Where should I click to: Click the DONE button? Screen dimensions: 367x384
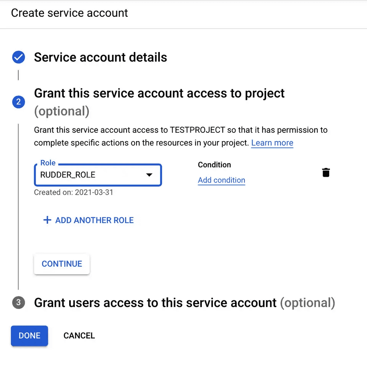(x=29, y=336)
